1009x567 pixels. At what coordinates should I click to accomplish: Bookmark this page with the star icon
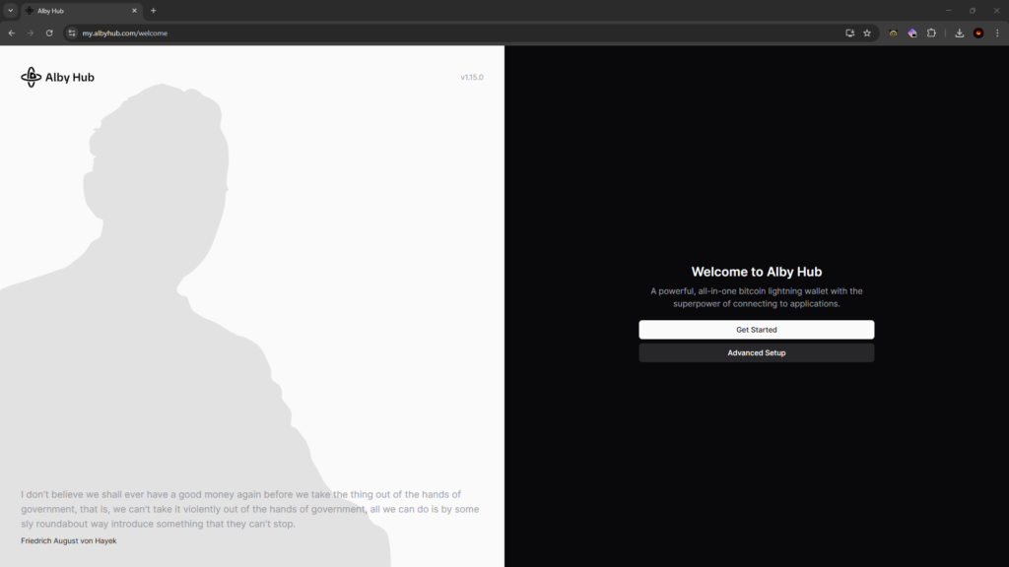[x=867, y=32]
